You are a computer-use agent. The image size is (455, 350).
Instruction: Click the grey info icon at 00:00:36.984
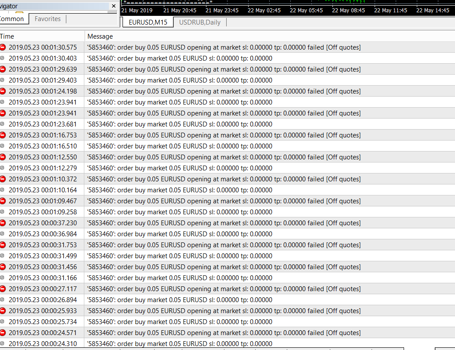[2, 234]
